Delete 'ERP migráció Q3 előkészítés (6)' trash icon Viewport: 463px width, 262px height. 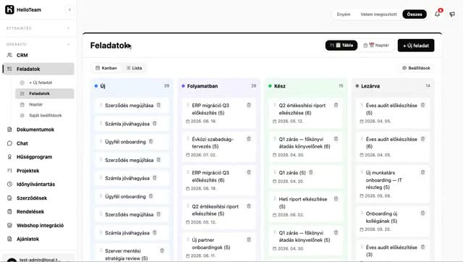pos(249,172)
